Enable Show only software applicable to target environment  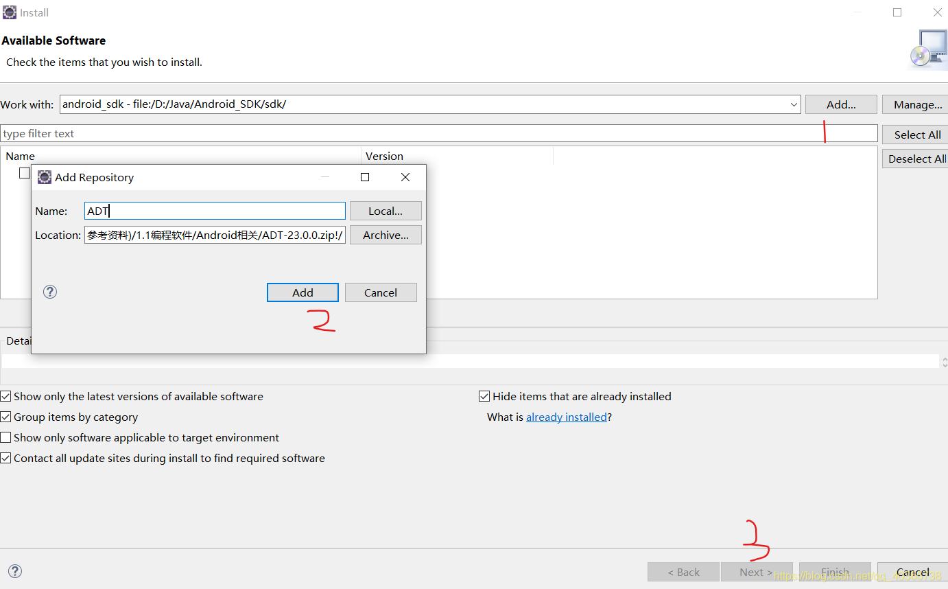click(x=5, y=437)
